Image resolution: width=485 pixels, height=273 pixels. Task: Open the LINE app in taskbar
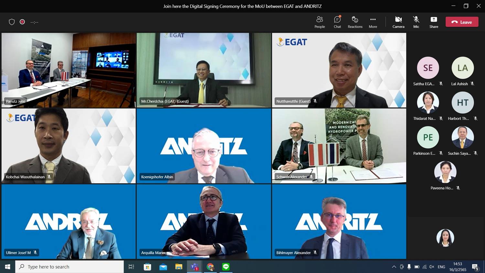(226, 267)
